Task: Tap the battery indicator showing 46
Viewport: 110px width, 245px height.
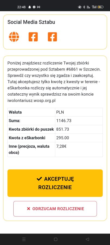Action: pyautogui.click(x=100, y=7)
